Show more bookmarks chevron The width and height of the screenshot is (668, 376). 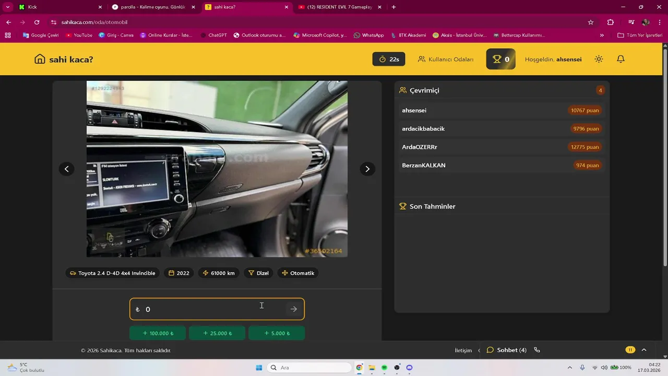click(602, 35)
